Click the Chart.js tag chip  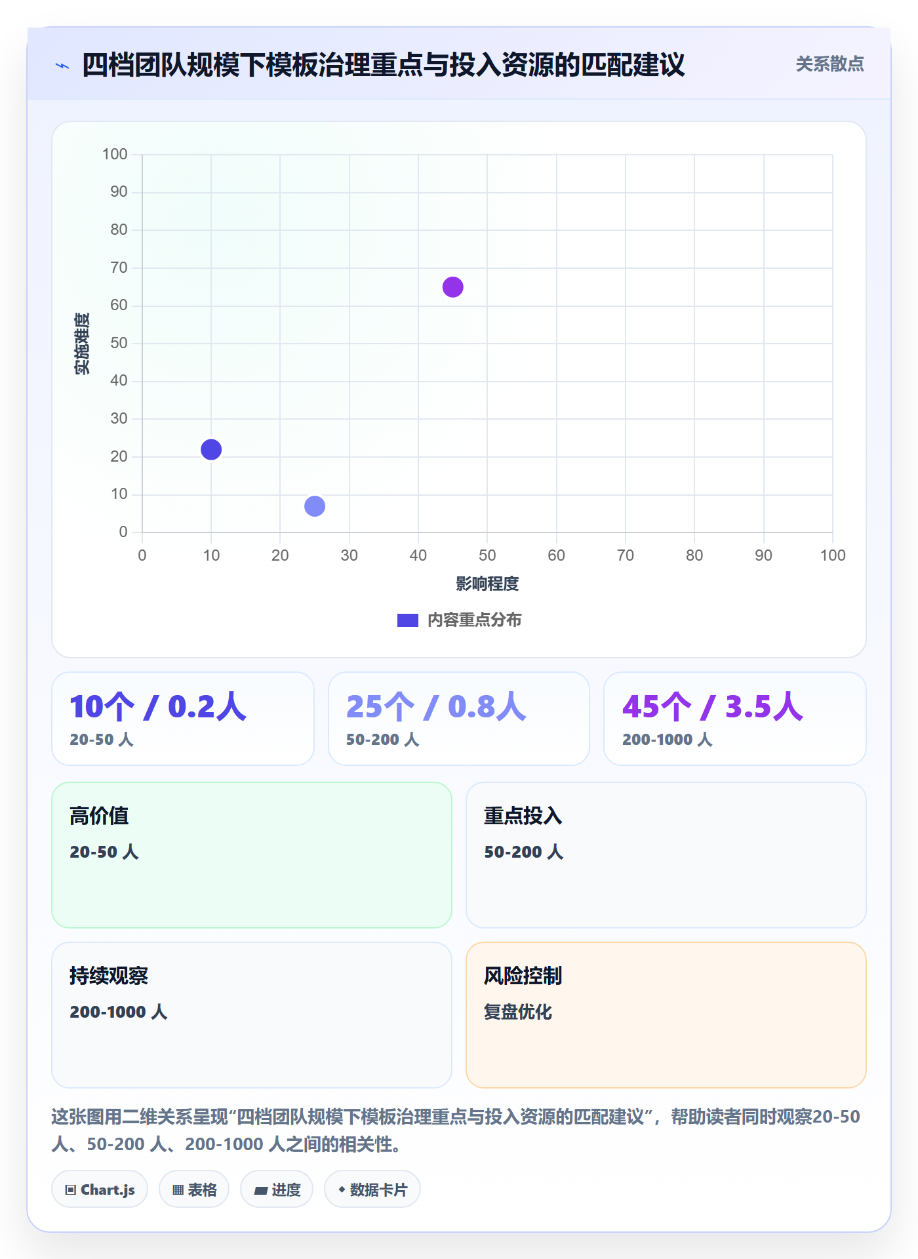100,1189
